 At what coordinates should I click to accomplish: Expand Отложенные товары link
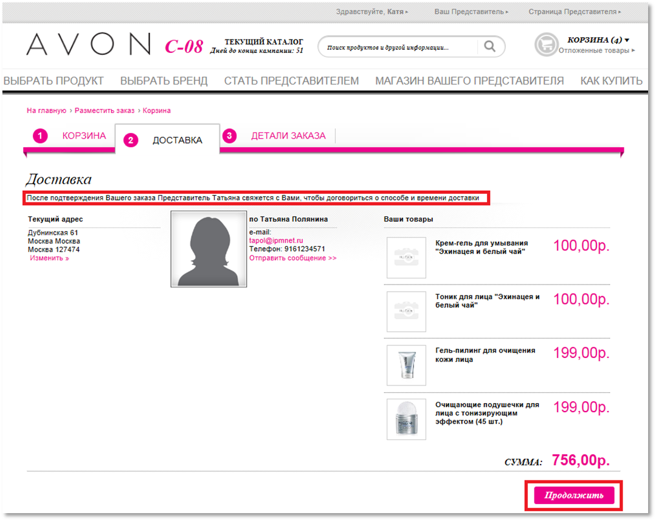point(596,50)
